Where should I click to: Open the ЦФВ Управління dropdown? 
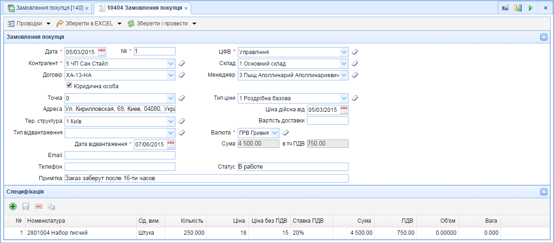344,52
